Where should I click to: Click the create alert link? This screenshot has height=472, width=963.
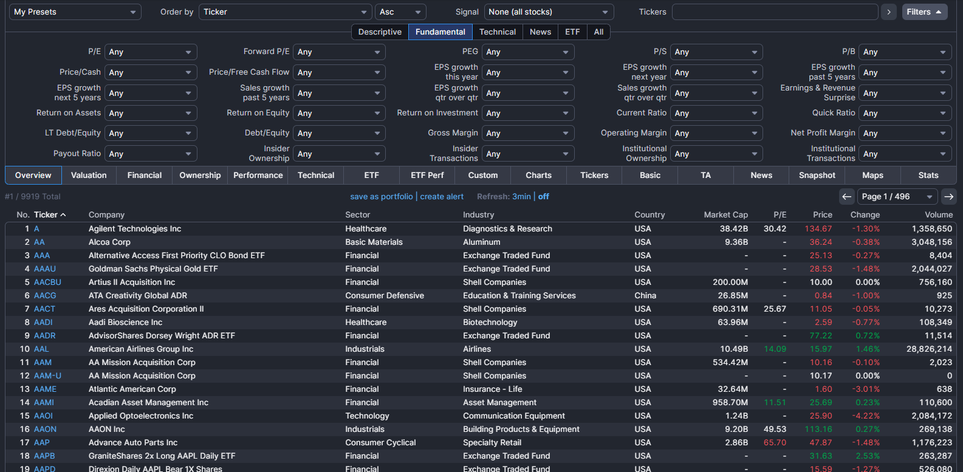coord(442,197)
